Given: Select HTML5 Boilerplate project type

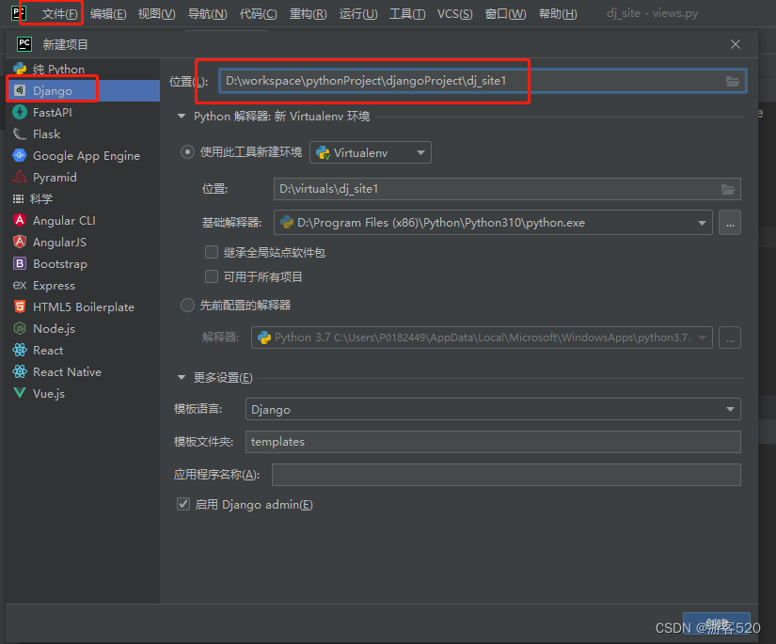Looking at the screenshot, I should (x=83, y=306).
